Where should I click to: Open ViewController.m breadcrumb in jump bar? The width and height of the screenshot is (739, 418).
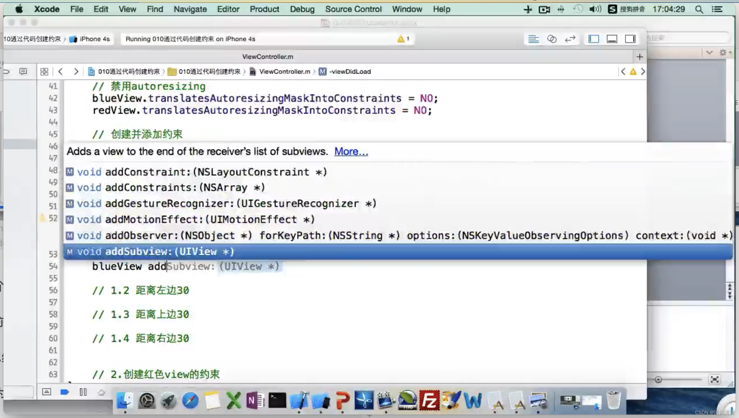[x=280, y=71]
